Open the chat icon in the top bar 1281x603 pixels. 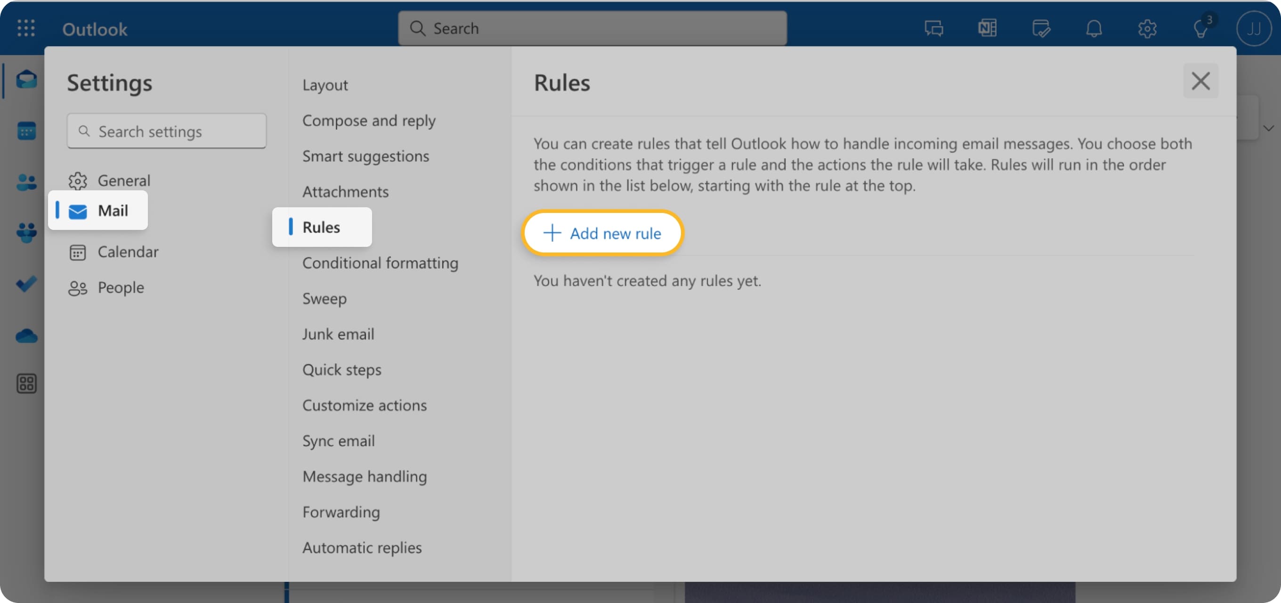click(x=933, y=28)
